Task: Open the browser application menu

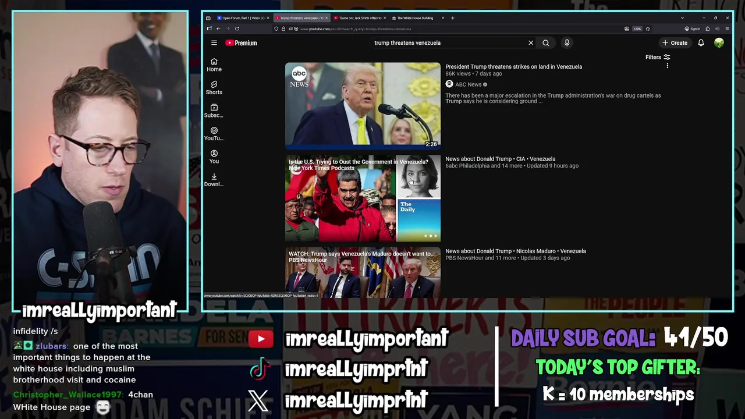Action: tap(728, 29)
